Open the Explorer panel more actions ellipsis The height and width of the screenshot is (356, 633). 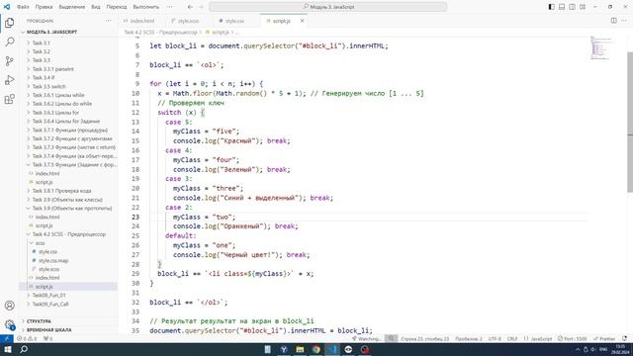108,21
